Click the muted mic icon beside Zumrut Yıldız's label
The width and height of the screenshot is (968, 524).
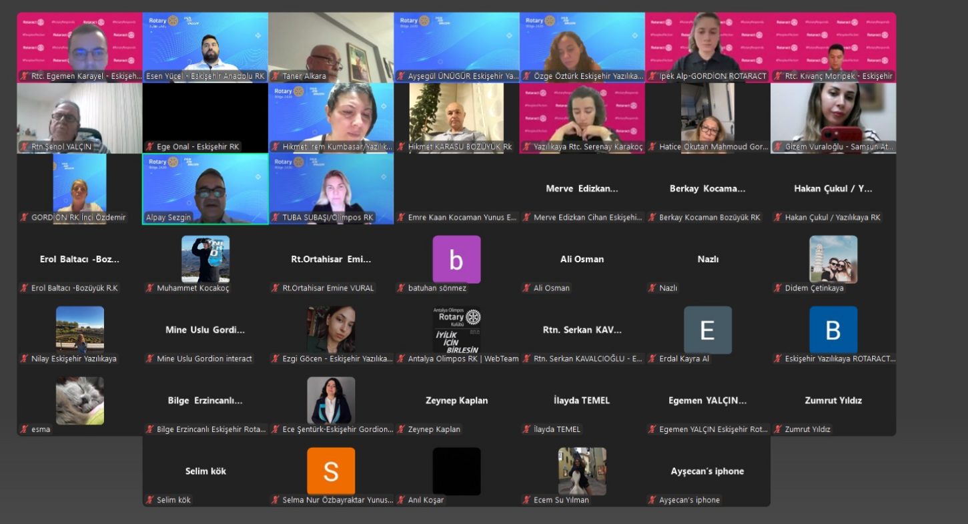point(778,429)
